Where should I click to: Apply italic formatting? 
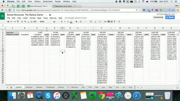65,22
